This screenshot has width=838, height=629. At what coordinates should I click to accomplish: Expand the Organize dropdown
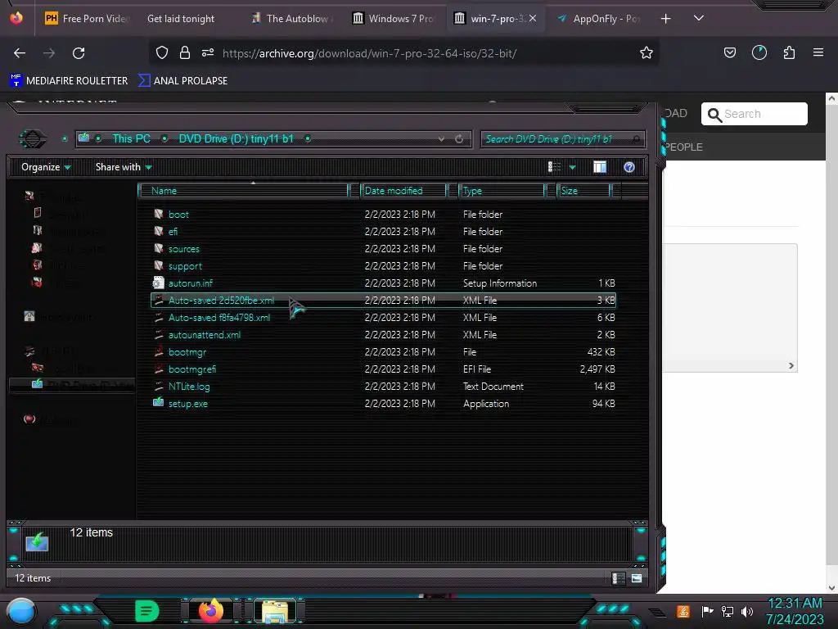(46, 167)
